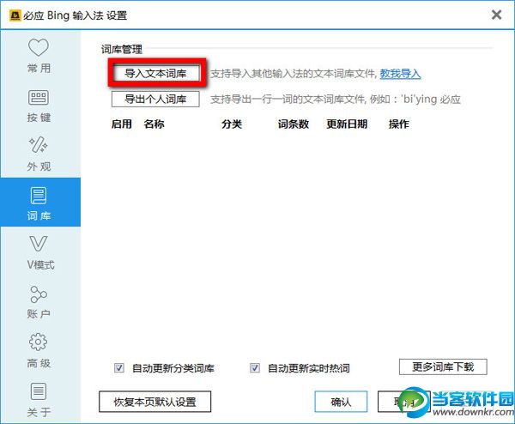Image resolution: width=515 pixels, height=424 pixels.
Task: Click the 更新日期 column header
Action: coord(347,124)
